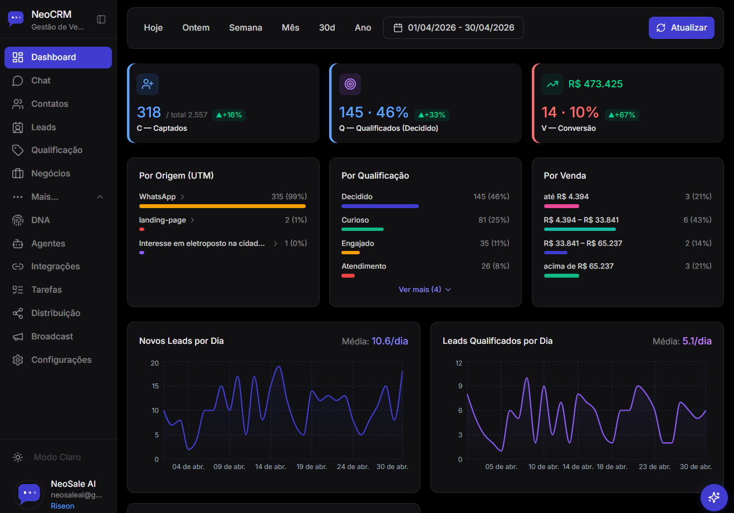Open the Riseon link under profile
Viewport: 734px width, 513px height.
point(62,506)
